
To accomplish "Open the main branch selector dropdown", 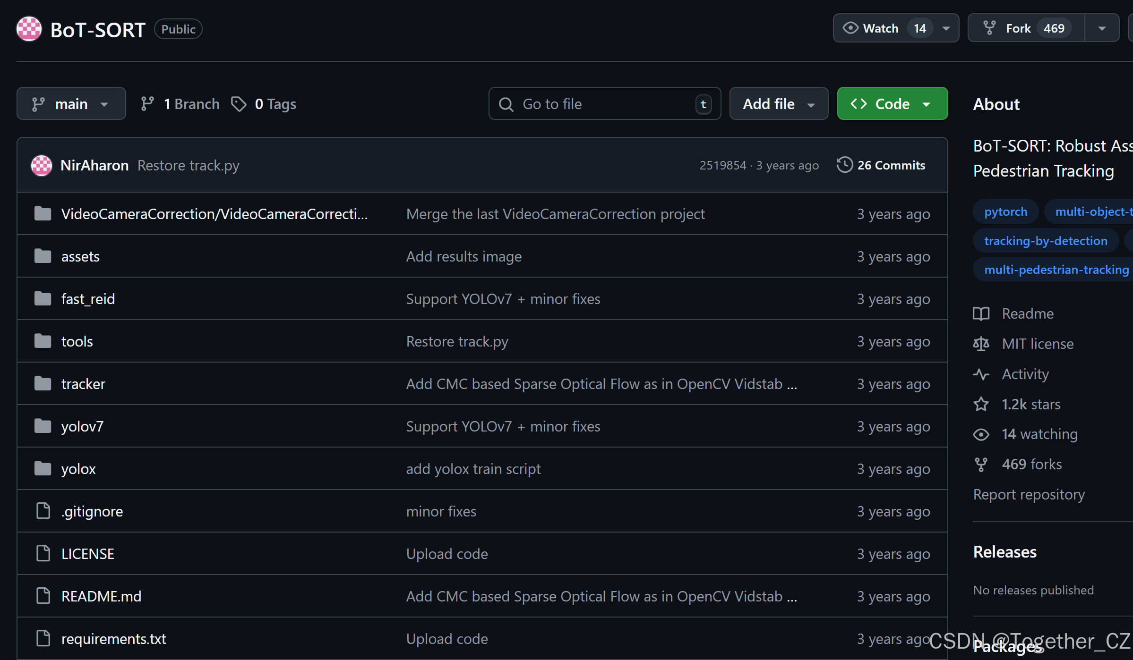I will (71, 104).
